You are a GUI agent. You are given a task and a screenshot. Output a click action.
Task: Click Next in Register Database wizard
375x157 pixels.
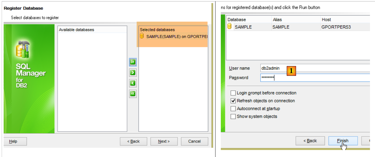pyautogui.click(x=164, y=141)
